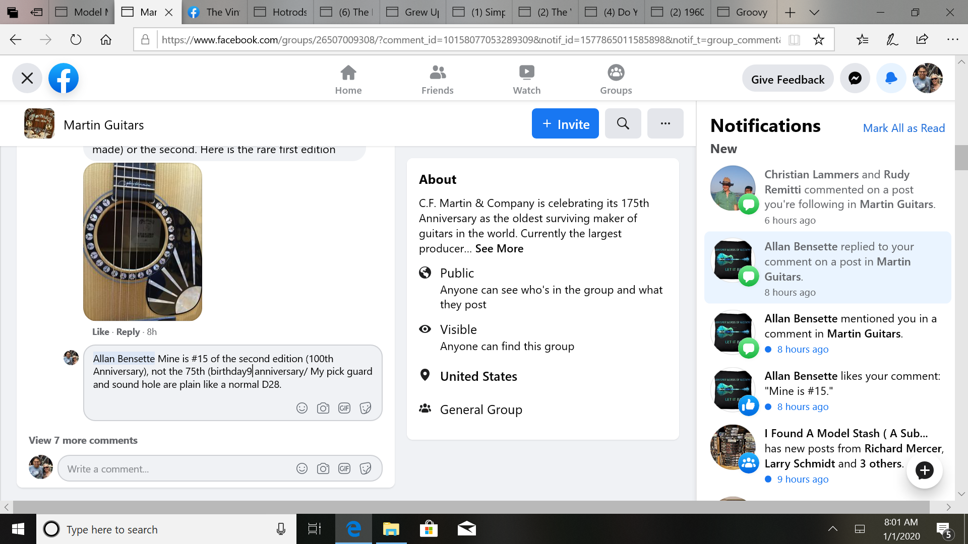Open the Action Center notifications icon

(944, 529)
